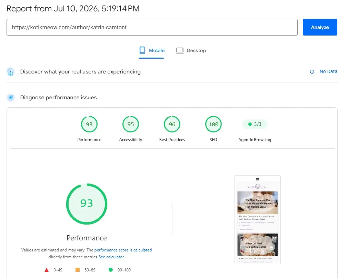The image size is (349, 278).
Task: Click the info icon beside No Data
Action: click(312, 72)
